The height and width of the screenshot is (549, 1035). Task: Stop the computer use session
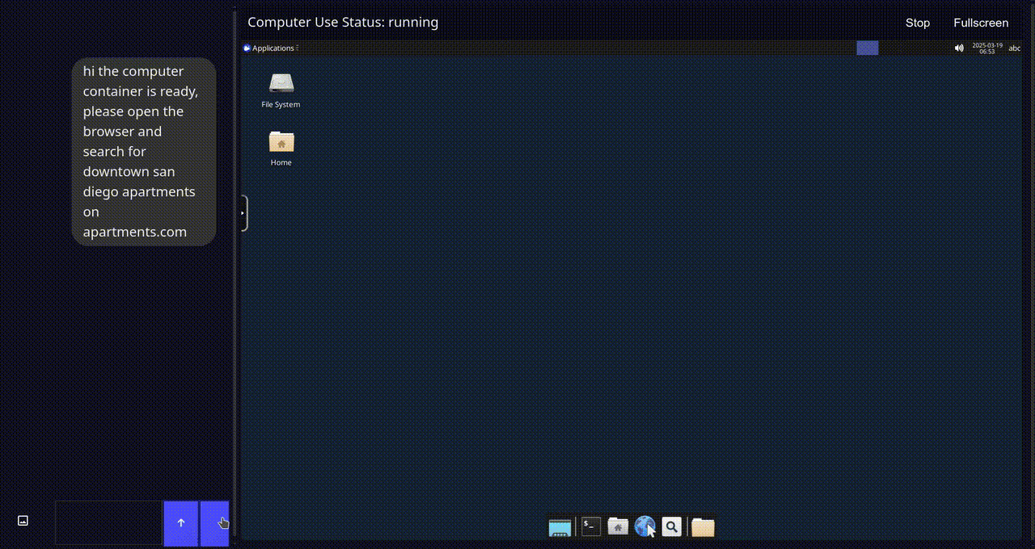pyautogui.click(x=918, y=23)
